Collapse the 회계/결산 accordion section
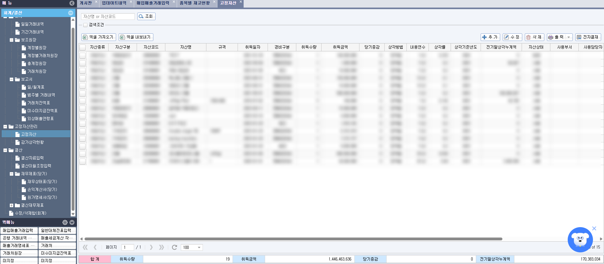This screenshot has height=264, width=604. coord(71,13)
